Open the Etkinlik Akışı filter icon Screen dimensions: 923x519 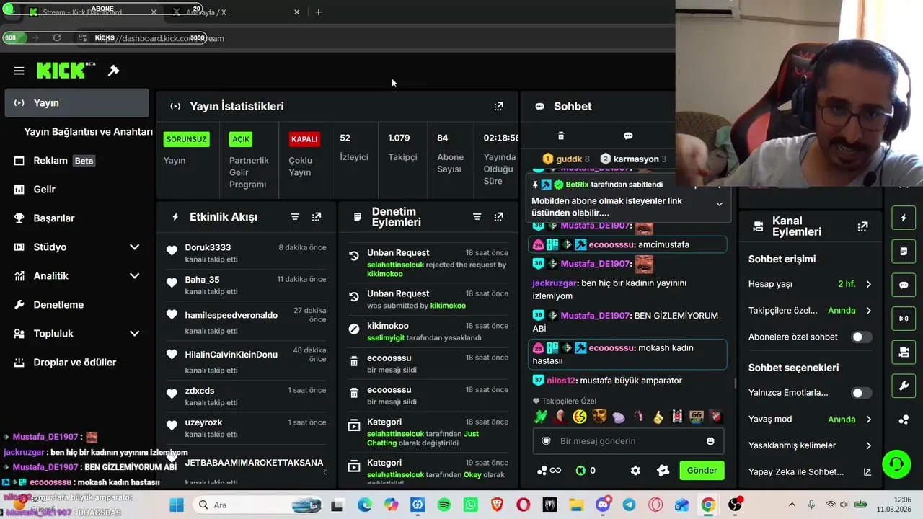pyautogui.click(x=295, y=217)
